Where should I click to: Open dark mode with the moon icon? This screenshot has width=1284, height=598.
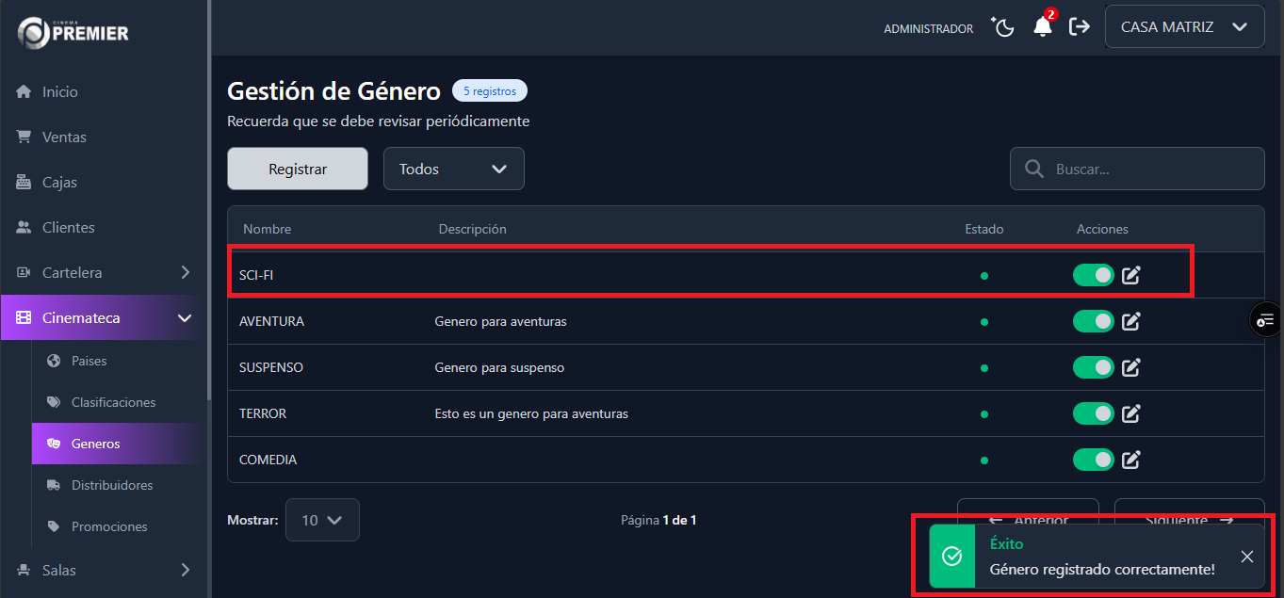coord(1002,27)
